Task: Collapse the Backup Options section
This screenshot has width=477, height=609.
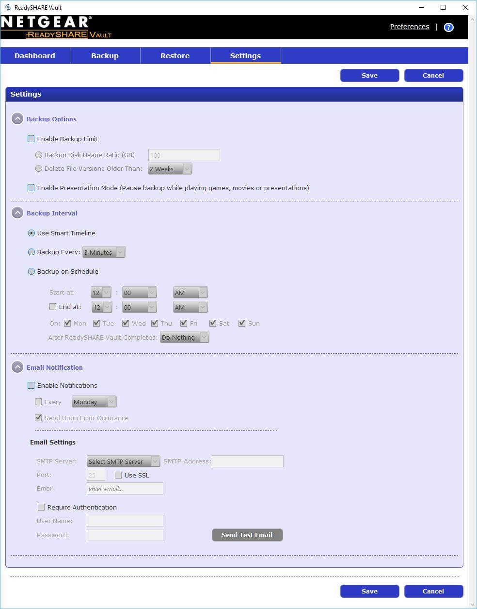Action: (17, 119)
